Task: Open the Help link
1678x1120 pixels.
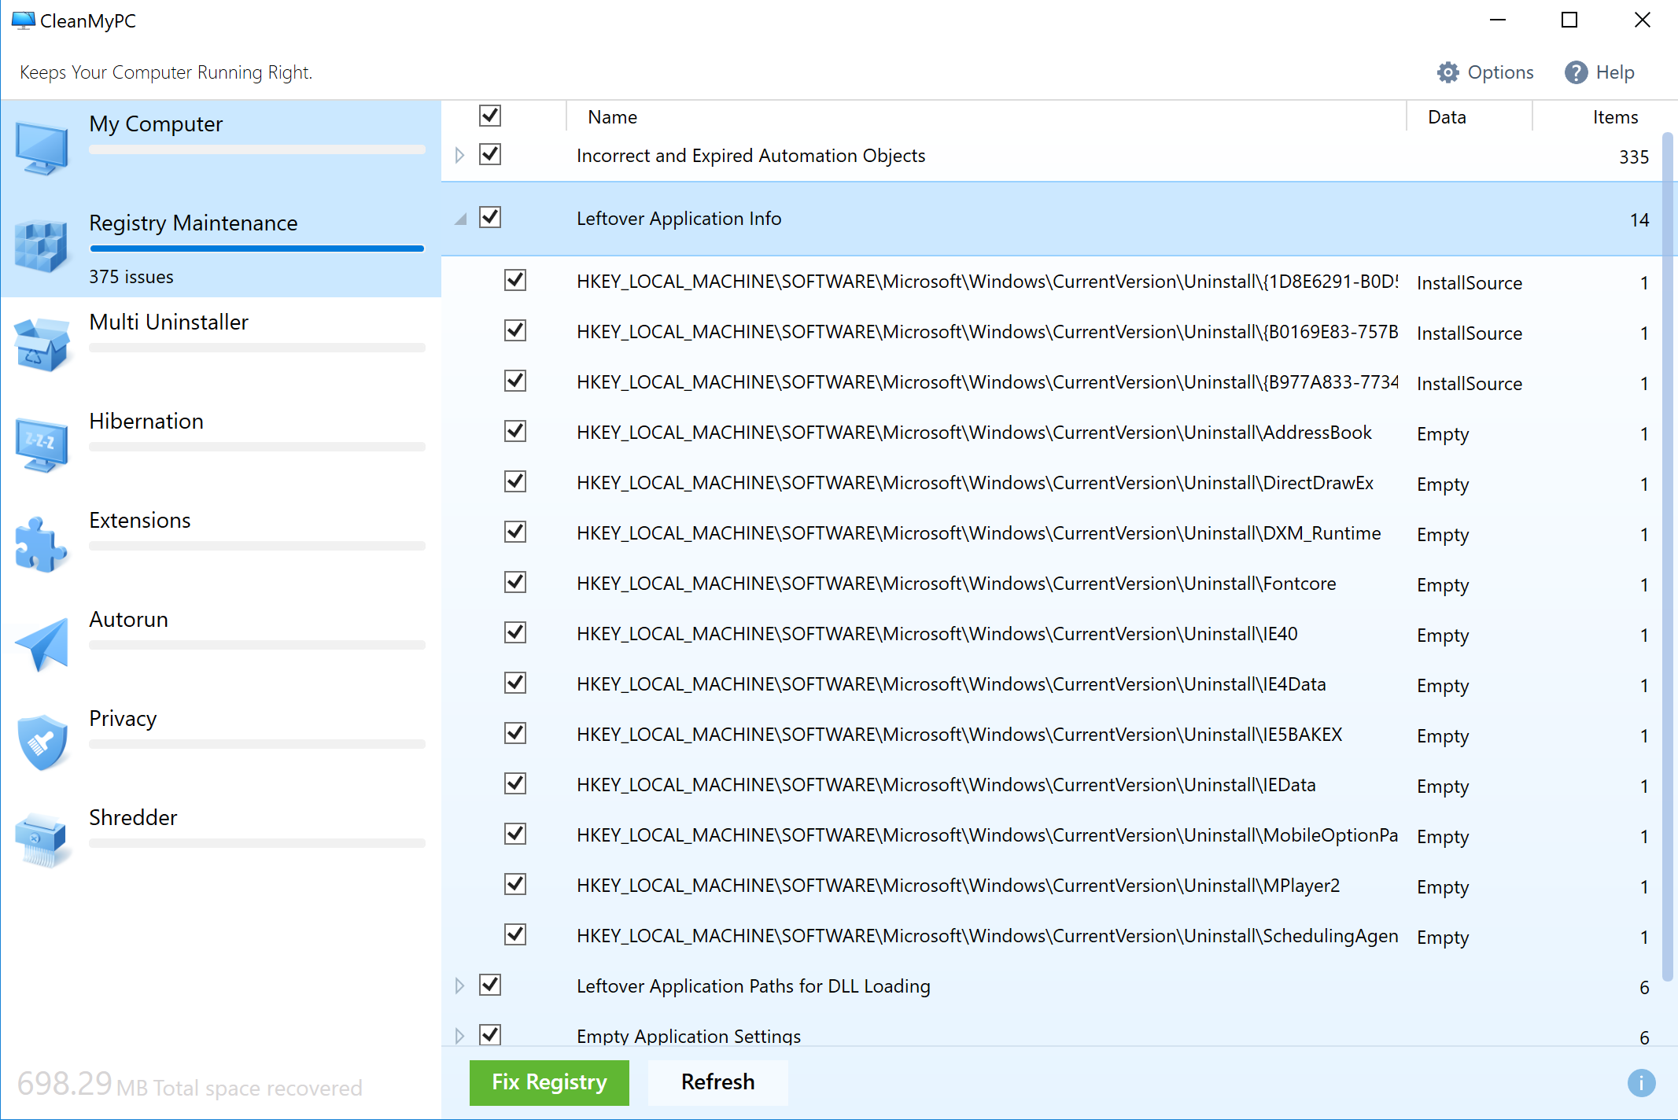Action: pos(1599,72)
